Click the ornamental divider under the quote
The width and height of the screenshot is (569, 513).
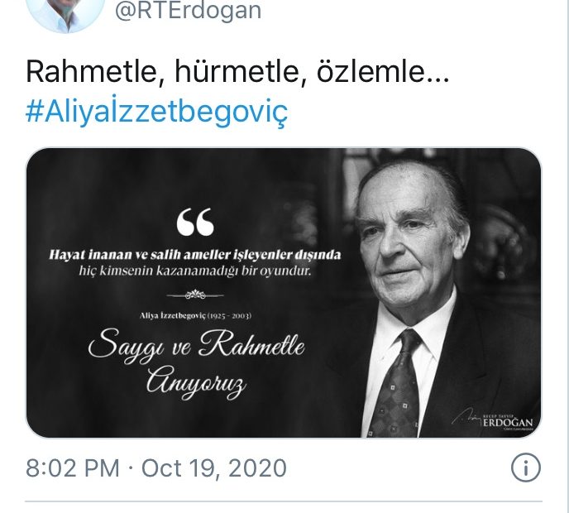tap(195, 293)
